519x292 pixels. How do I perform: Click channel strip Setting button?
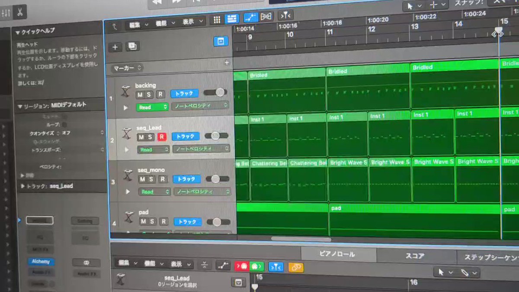coord(85,221)
